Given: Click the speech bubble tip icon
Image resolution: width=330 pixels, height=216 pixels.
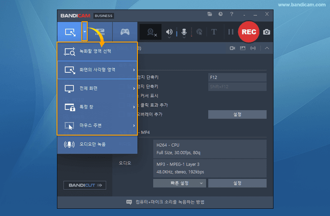Looking at the screenshot, I should (x=129, y=202).
